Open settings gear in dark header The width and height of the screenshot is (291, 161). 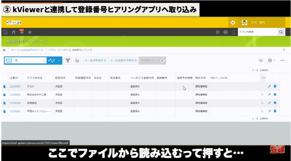point(218,32)
